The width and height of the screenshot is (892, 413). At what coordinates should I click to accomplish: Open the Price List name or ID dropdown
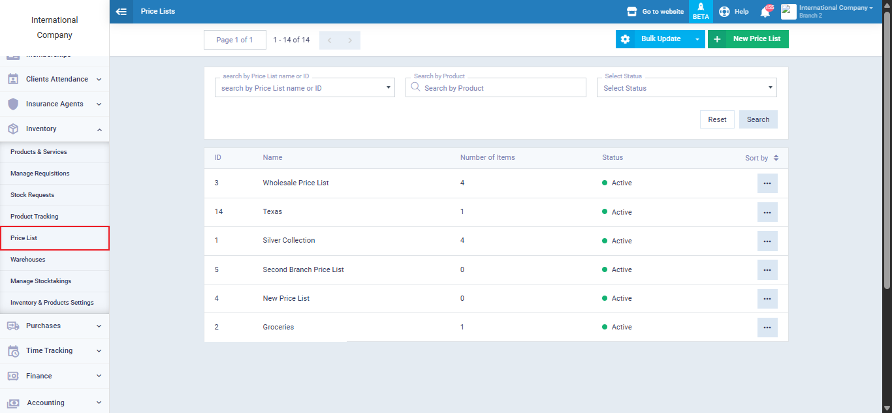pos(304,88)
